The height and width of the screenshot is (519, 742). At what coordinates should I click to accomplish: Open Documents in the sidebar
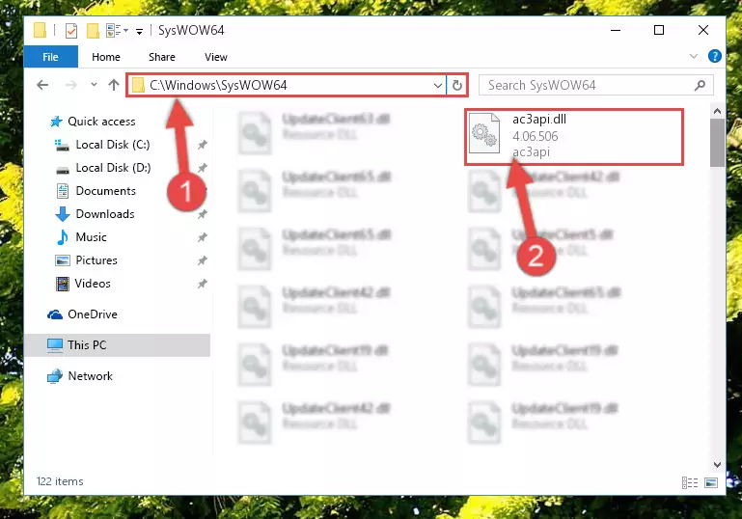[106, 191]
